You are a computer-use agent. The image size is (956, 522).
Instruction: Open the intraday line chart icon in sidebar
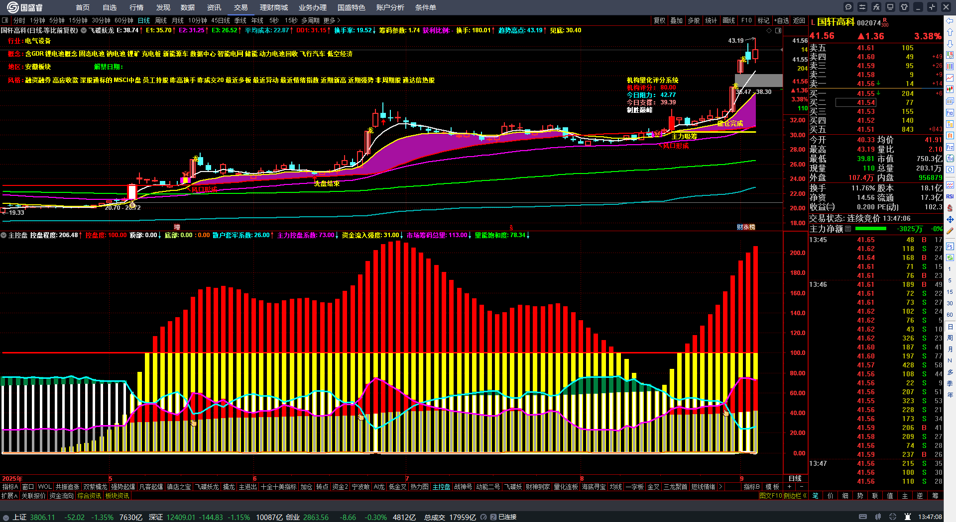coord(950,78)
